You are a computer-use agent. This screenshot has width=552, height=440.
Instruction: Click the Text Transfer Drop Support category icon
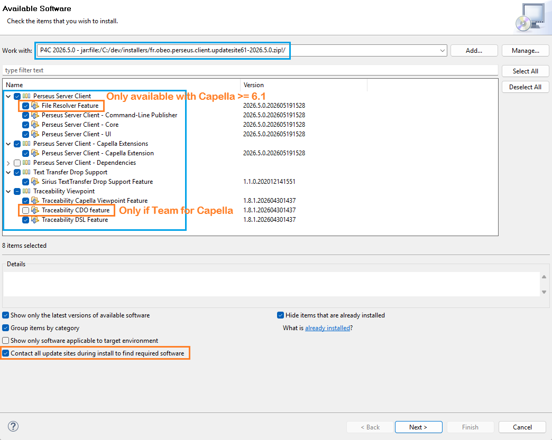click(26, 172)
